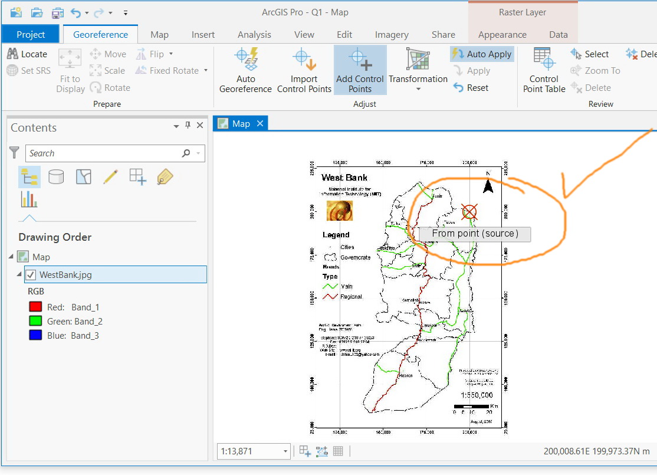Screen dimensions: 657x475
Task: Click the List By Labeling tag icon
Action: click(165, 176)
